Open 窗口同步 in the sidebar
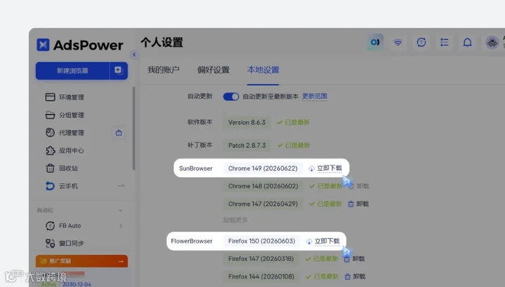The image size is (505, 287). 71,244
